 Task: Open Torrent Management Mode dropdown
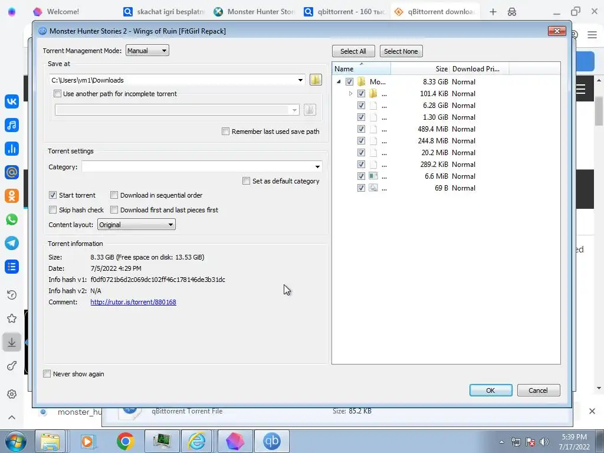pyautogui.click(x=147, y=51)
